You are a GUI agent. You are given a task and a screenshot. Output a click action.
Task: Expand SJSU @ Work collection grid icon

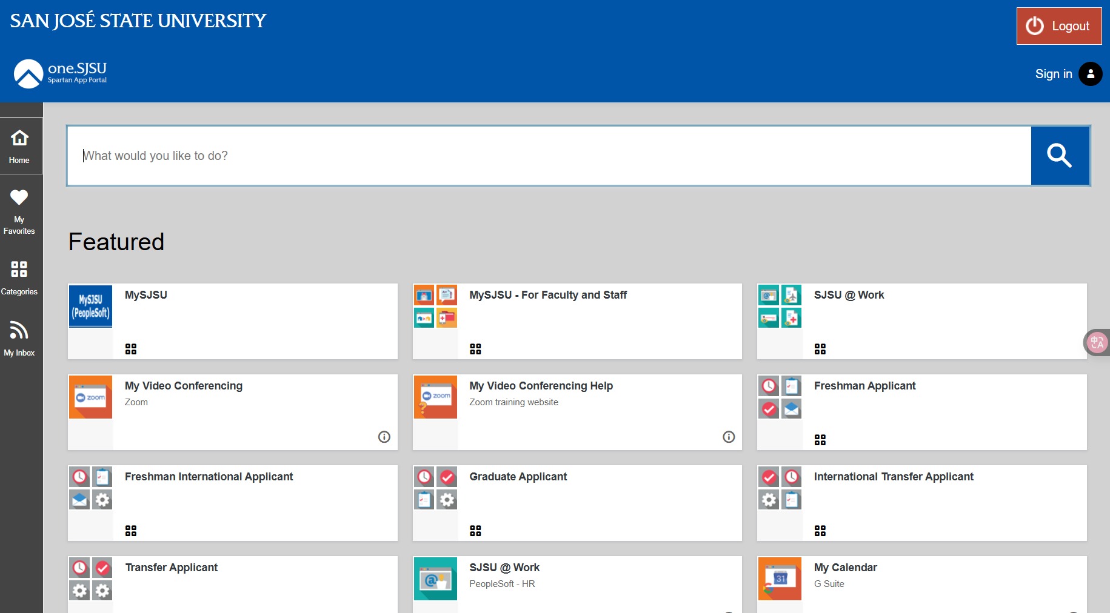coord(820,349)
